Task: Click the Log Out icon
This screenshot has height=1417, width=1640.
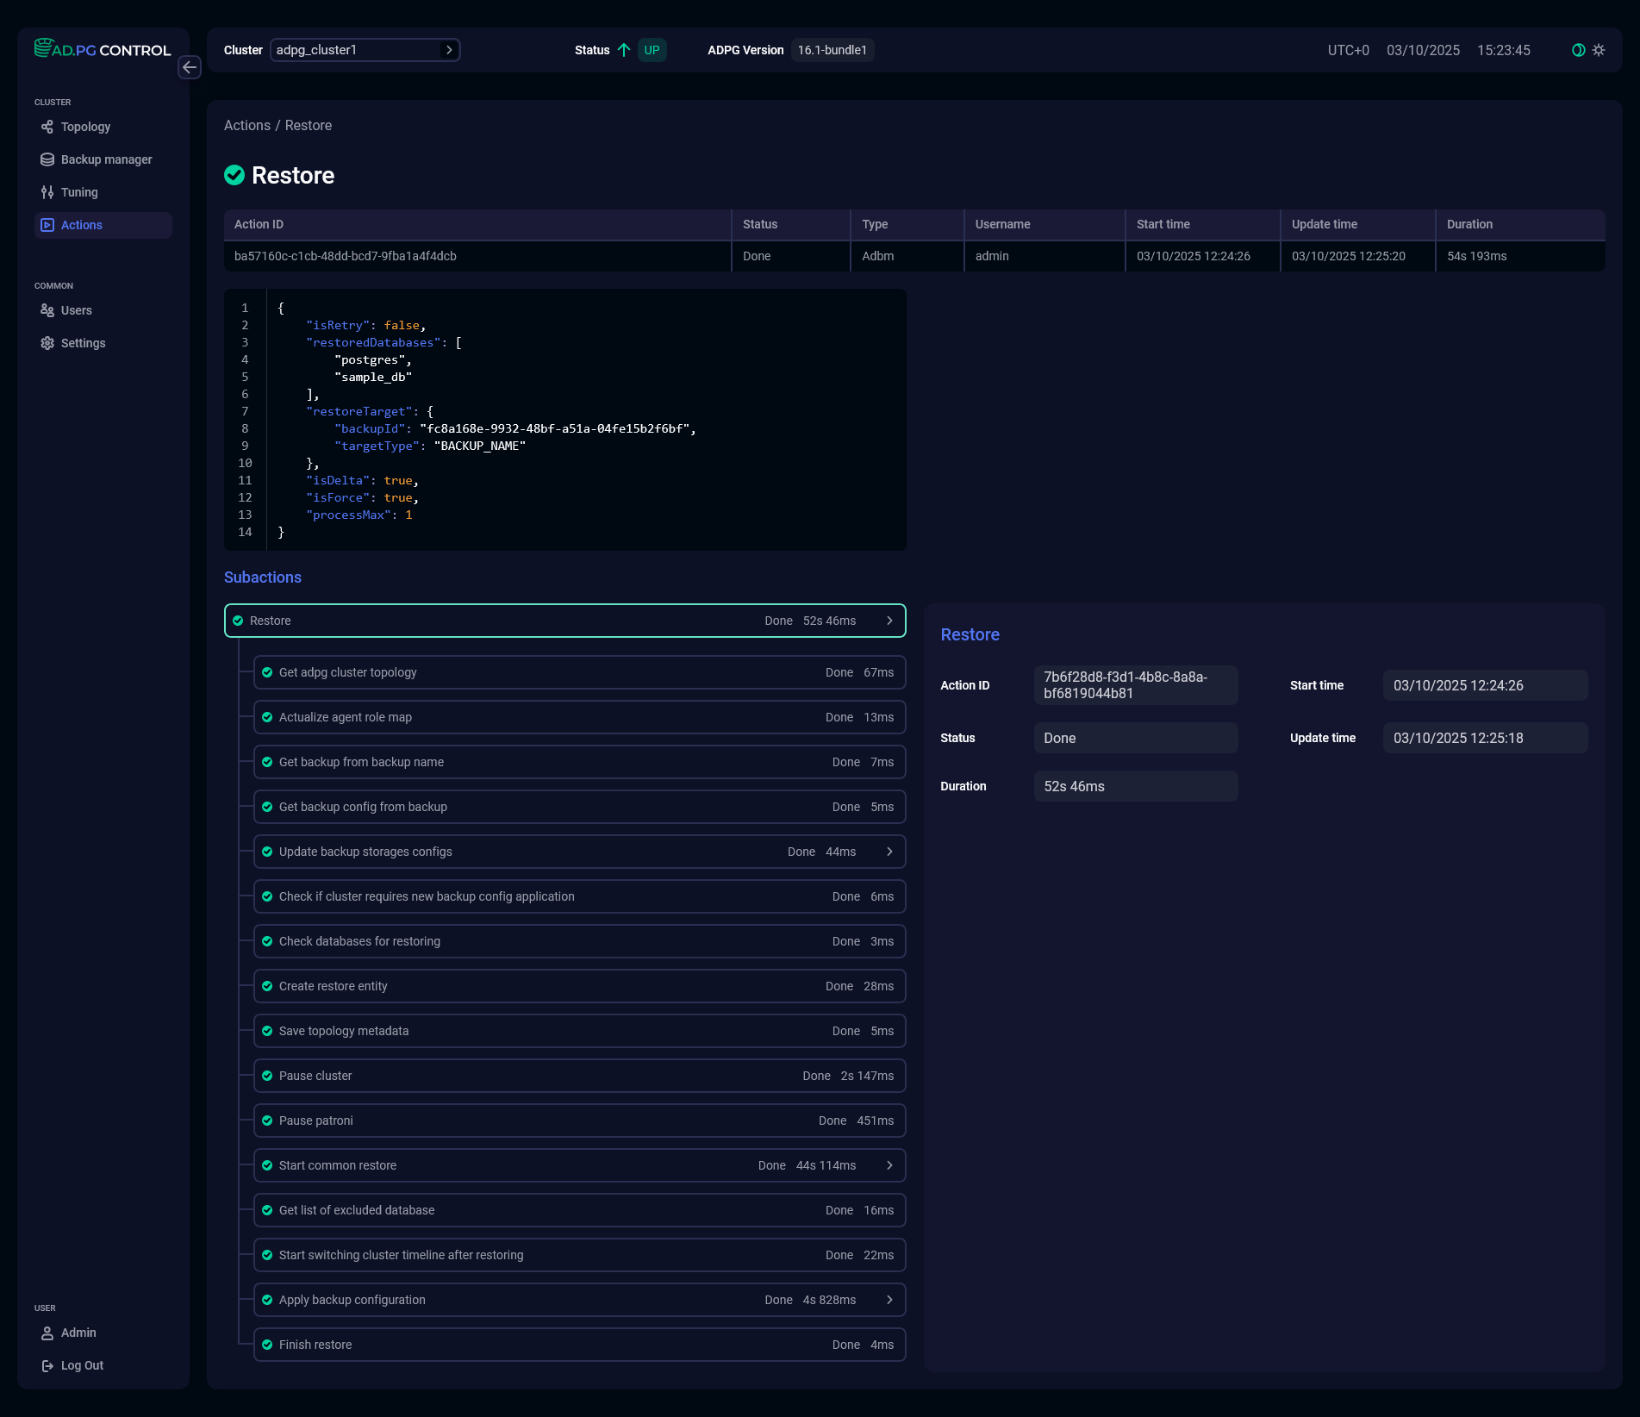Action: (47, 1365)
